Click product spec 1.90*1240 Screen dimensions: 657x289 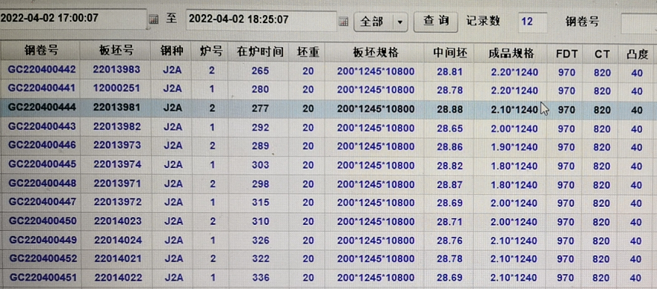click(514, 147)
